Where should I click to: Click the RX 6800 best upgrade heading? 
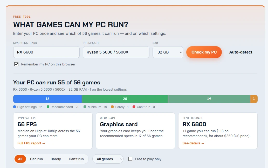click(x=194, y=124)
